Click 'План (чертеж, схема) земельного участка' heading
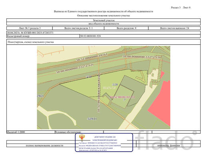207x160 pixels. [31, 42]
